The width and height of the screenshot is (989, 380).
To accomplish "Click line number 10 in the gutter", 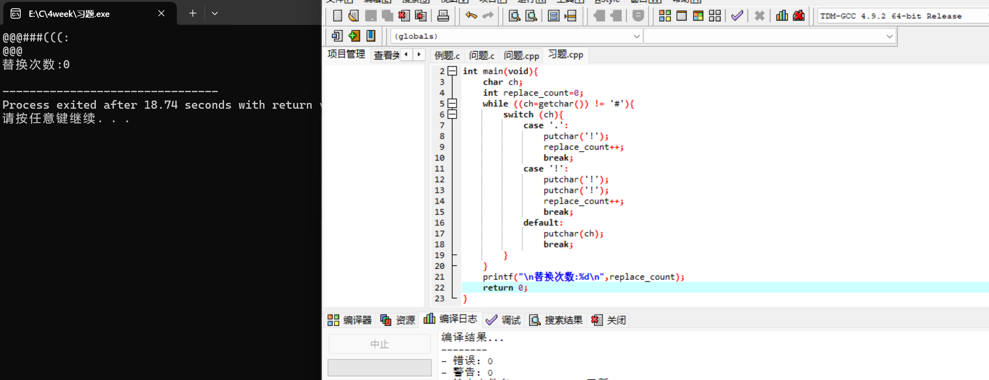I will 439,158.
